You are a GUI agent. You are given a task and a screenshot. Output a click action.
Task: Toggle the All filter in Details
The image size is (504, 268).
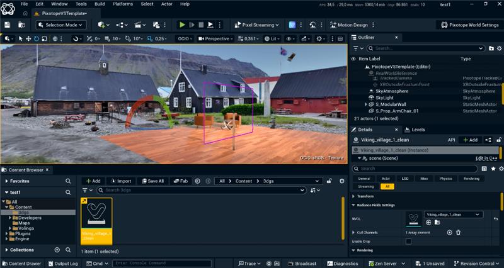click(x=387, y=187)
